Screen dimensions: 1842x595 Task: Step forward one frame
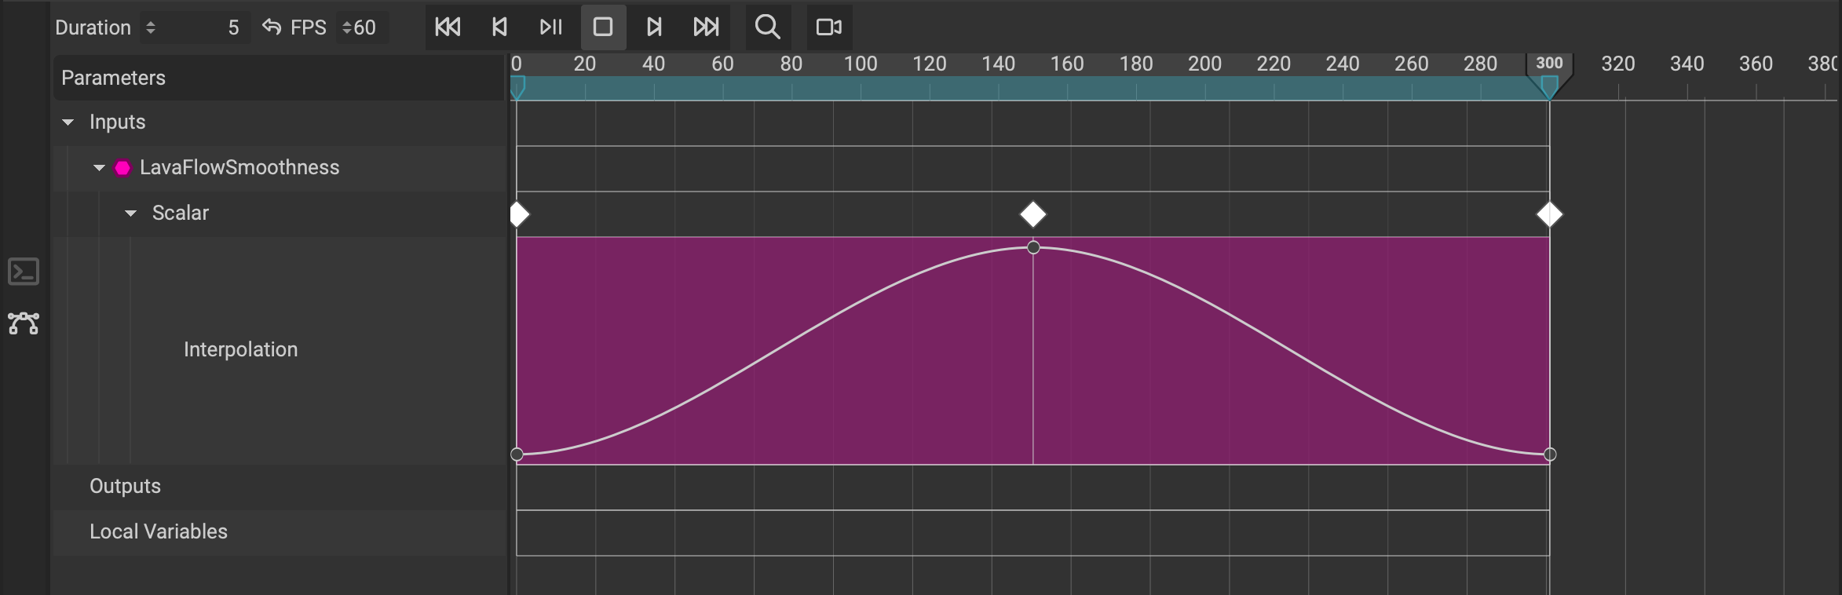point(654,27)
